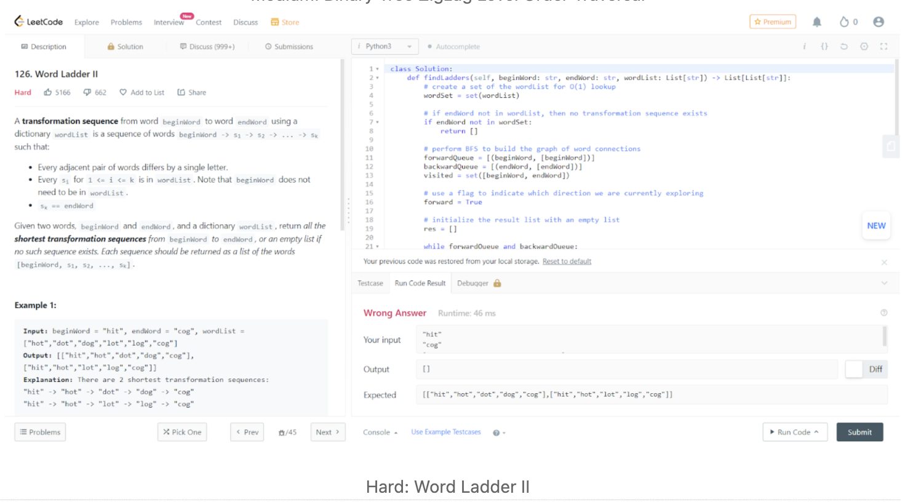The height and width of the screenshot is (502, 913).
Task: Expand the Console panel
Action: (x=380, y=432)
